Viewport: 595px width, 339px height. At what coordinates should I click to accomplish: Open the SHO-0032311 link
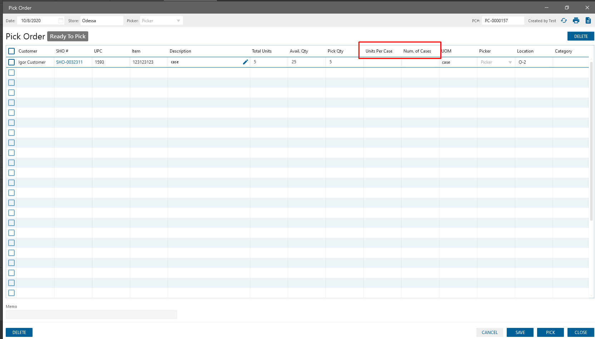pos(69,62)
